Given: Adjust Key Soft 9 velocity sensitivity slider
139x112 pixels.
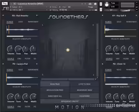Looking at the screenshot, I should pos(120,36).
